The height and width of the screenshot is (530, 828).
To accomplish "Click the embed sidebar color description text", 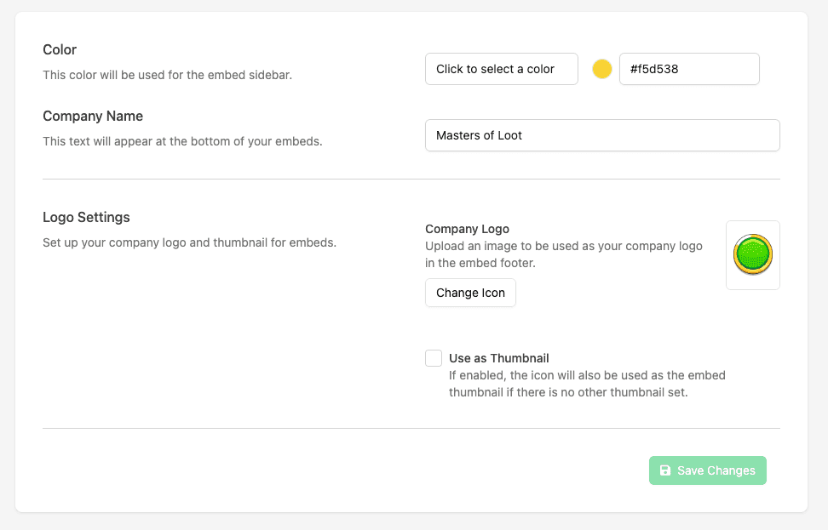I will [167, 75].
